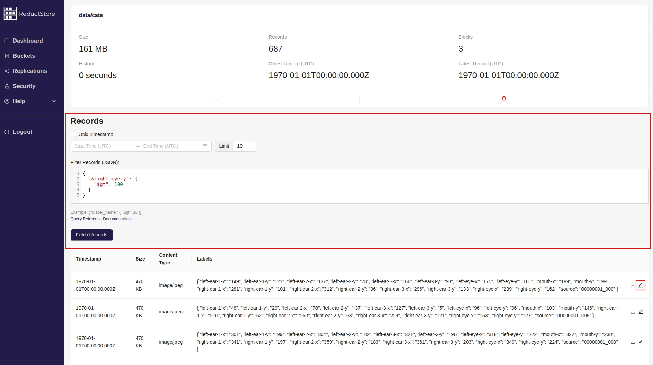The width and height of the screenshot is (653, 365).
Task: Click the Fetch Records button
Action: click(x=91, y=235)
